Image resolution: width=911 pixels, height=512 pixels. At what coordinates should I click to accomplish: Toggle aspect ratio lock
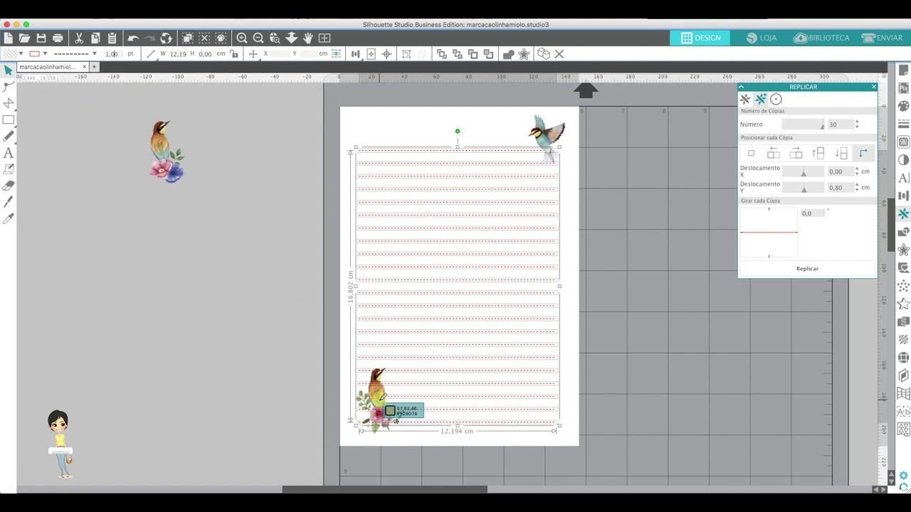[234, 54]
